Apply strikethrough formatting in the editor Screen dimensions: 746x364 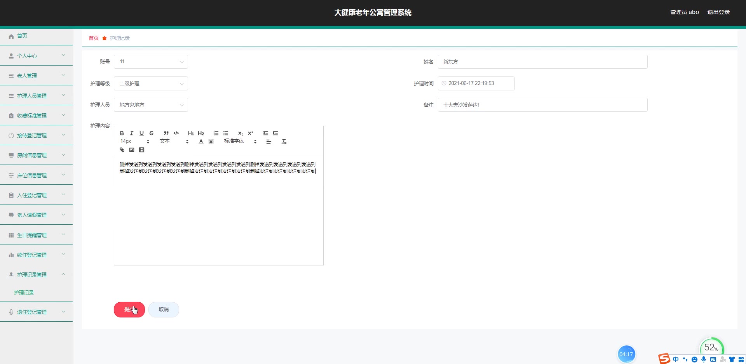coord(152,133)
